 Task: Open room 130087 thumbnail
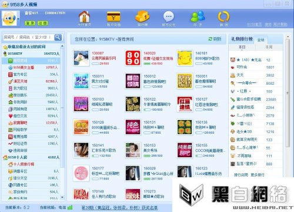(81, 58)
